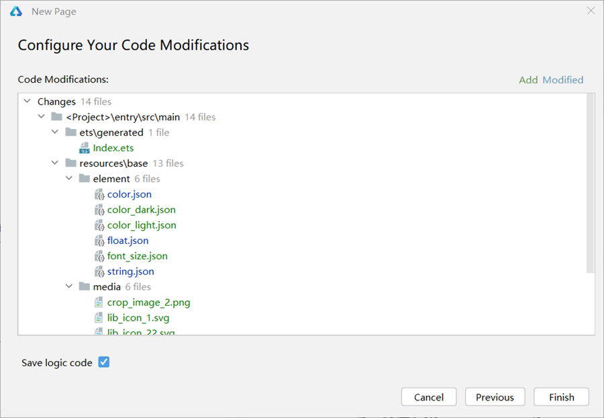
Task: Toggle the Save logic code checkbox
Action: click(x=104, y=362)
